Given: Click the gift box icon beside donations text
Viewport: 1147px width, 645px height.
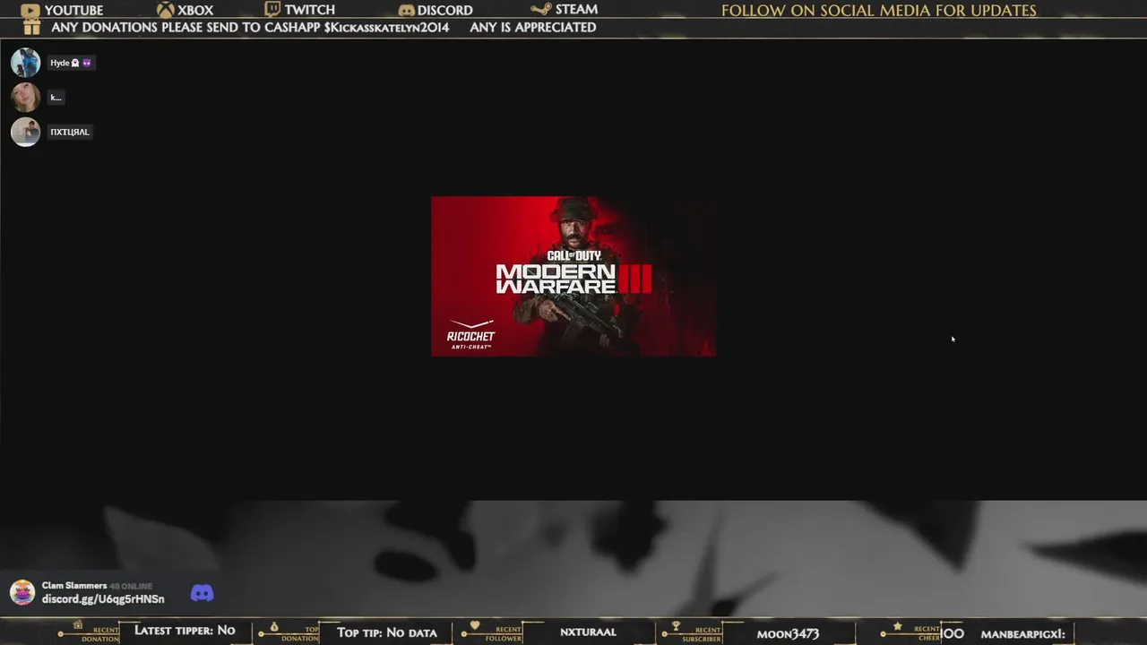Looking at the screenshot, I should pyautogui.click(x=31, y=27).
